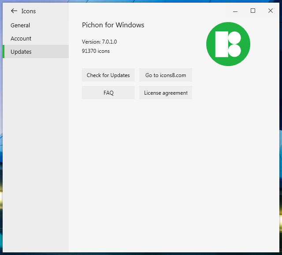This screenshot has height=255, width=282.
Task: Open the FAQ page button
Action: (108, 93)
